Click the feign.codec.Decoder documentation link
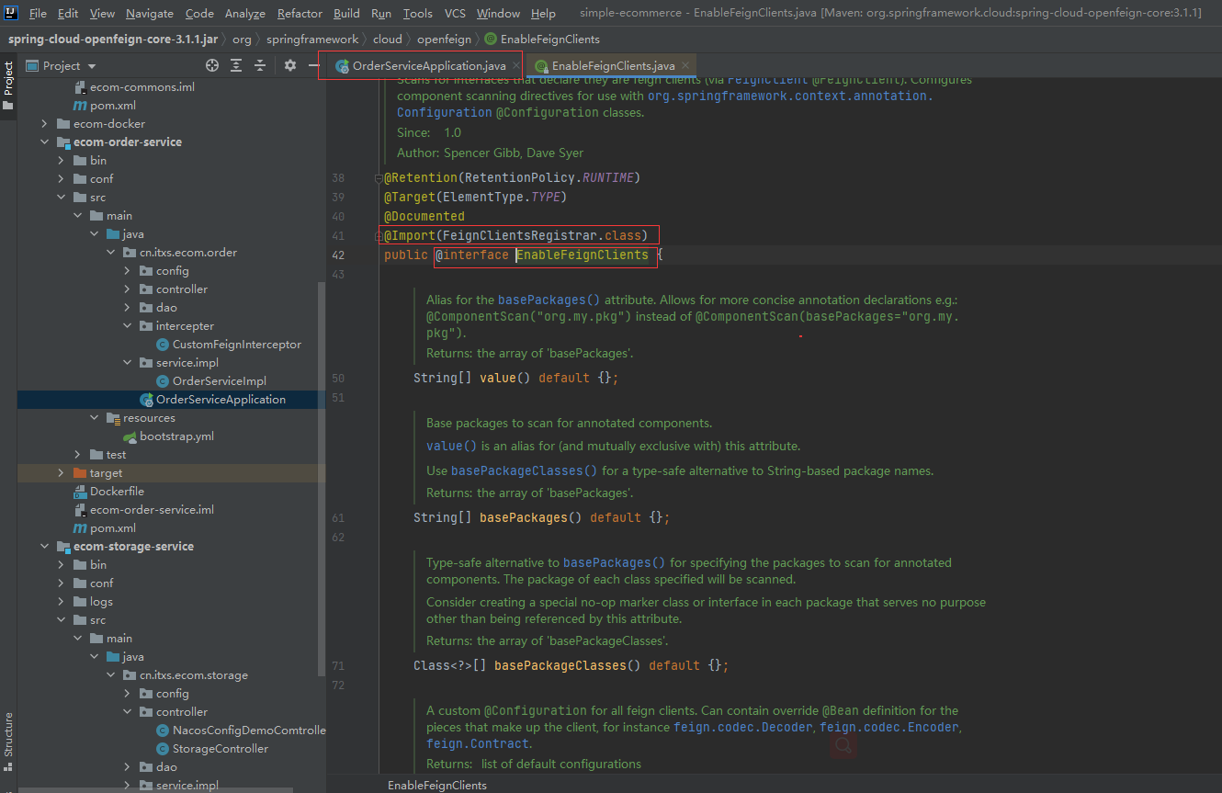The width and height of the screenshot is (1222, 793). 743,727
